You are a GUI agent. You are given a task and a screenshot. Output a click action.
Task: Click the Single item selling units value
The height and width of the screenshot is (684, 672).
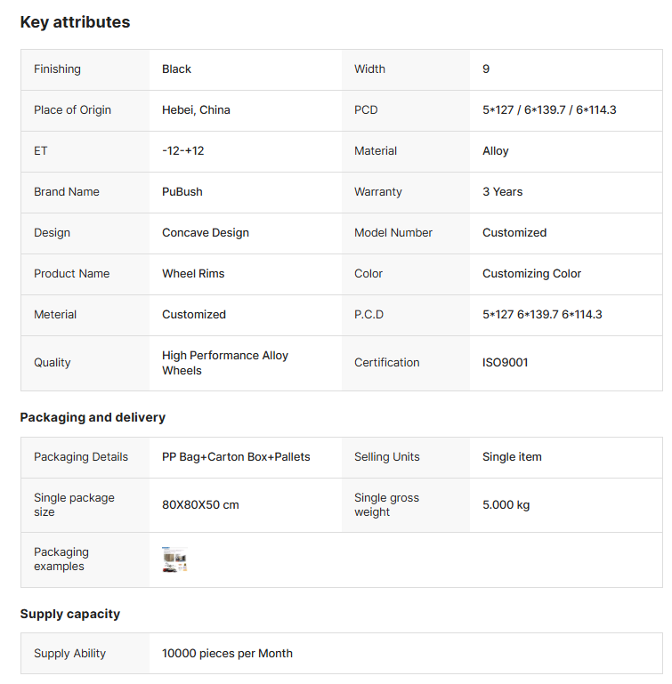(512, 457)
